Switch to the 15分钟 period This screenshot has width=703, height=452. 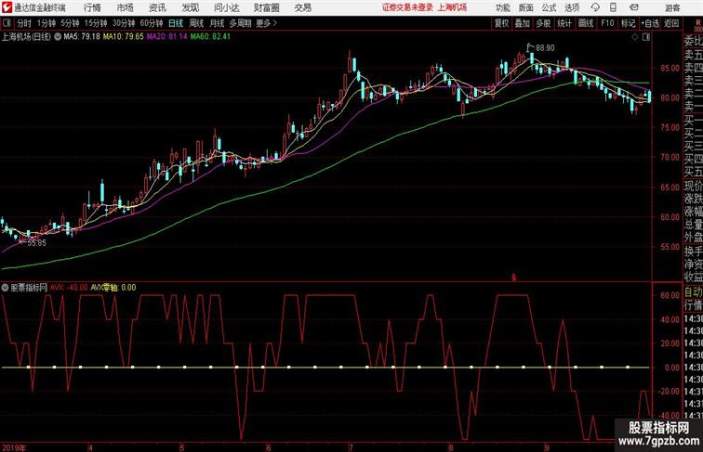pos(96,23)
